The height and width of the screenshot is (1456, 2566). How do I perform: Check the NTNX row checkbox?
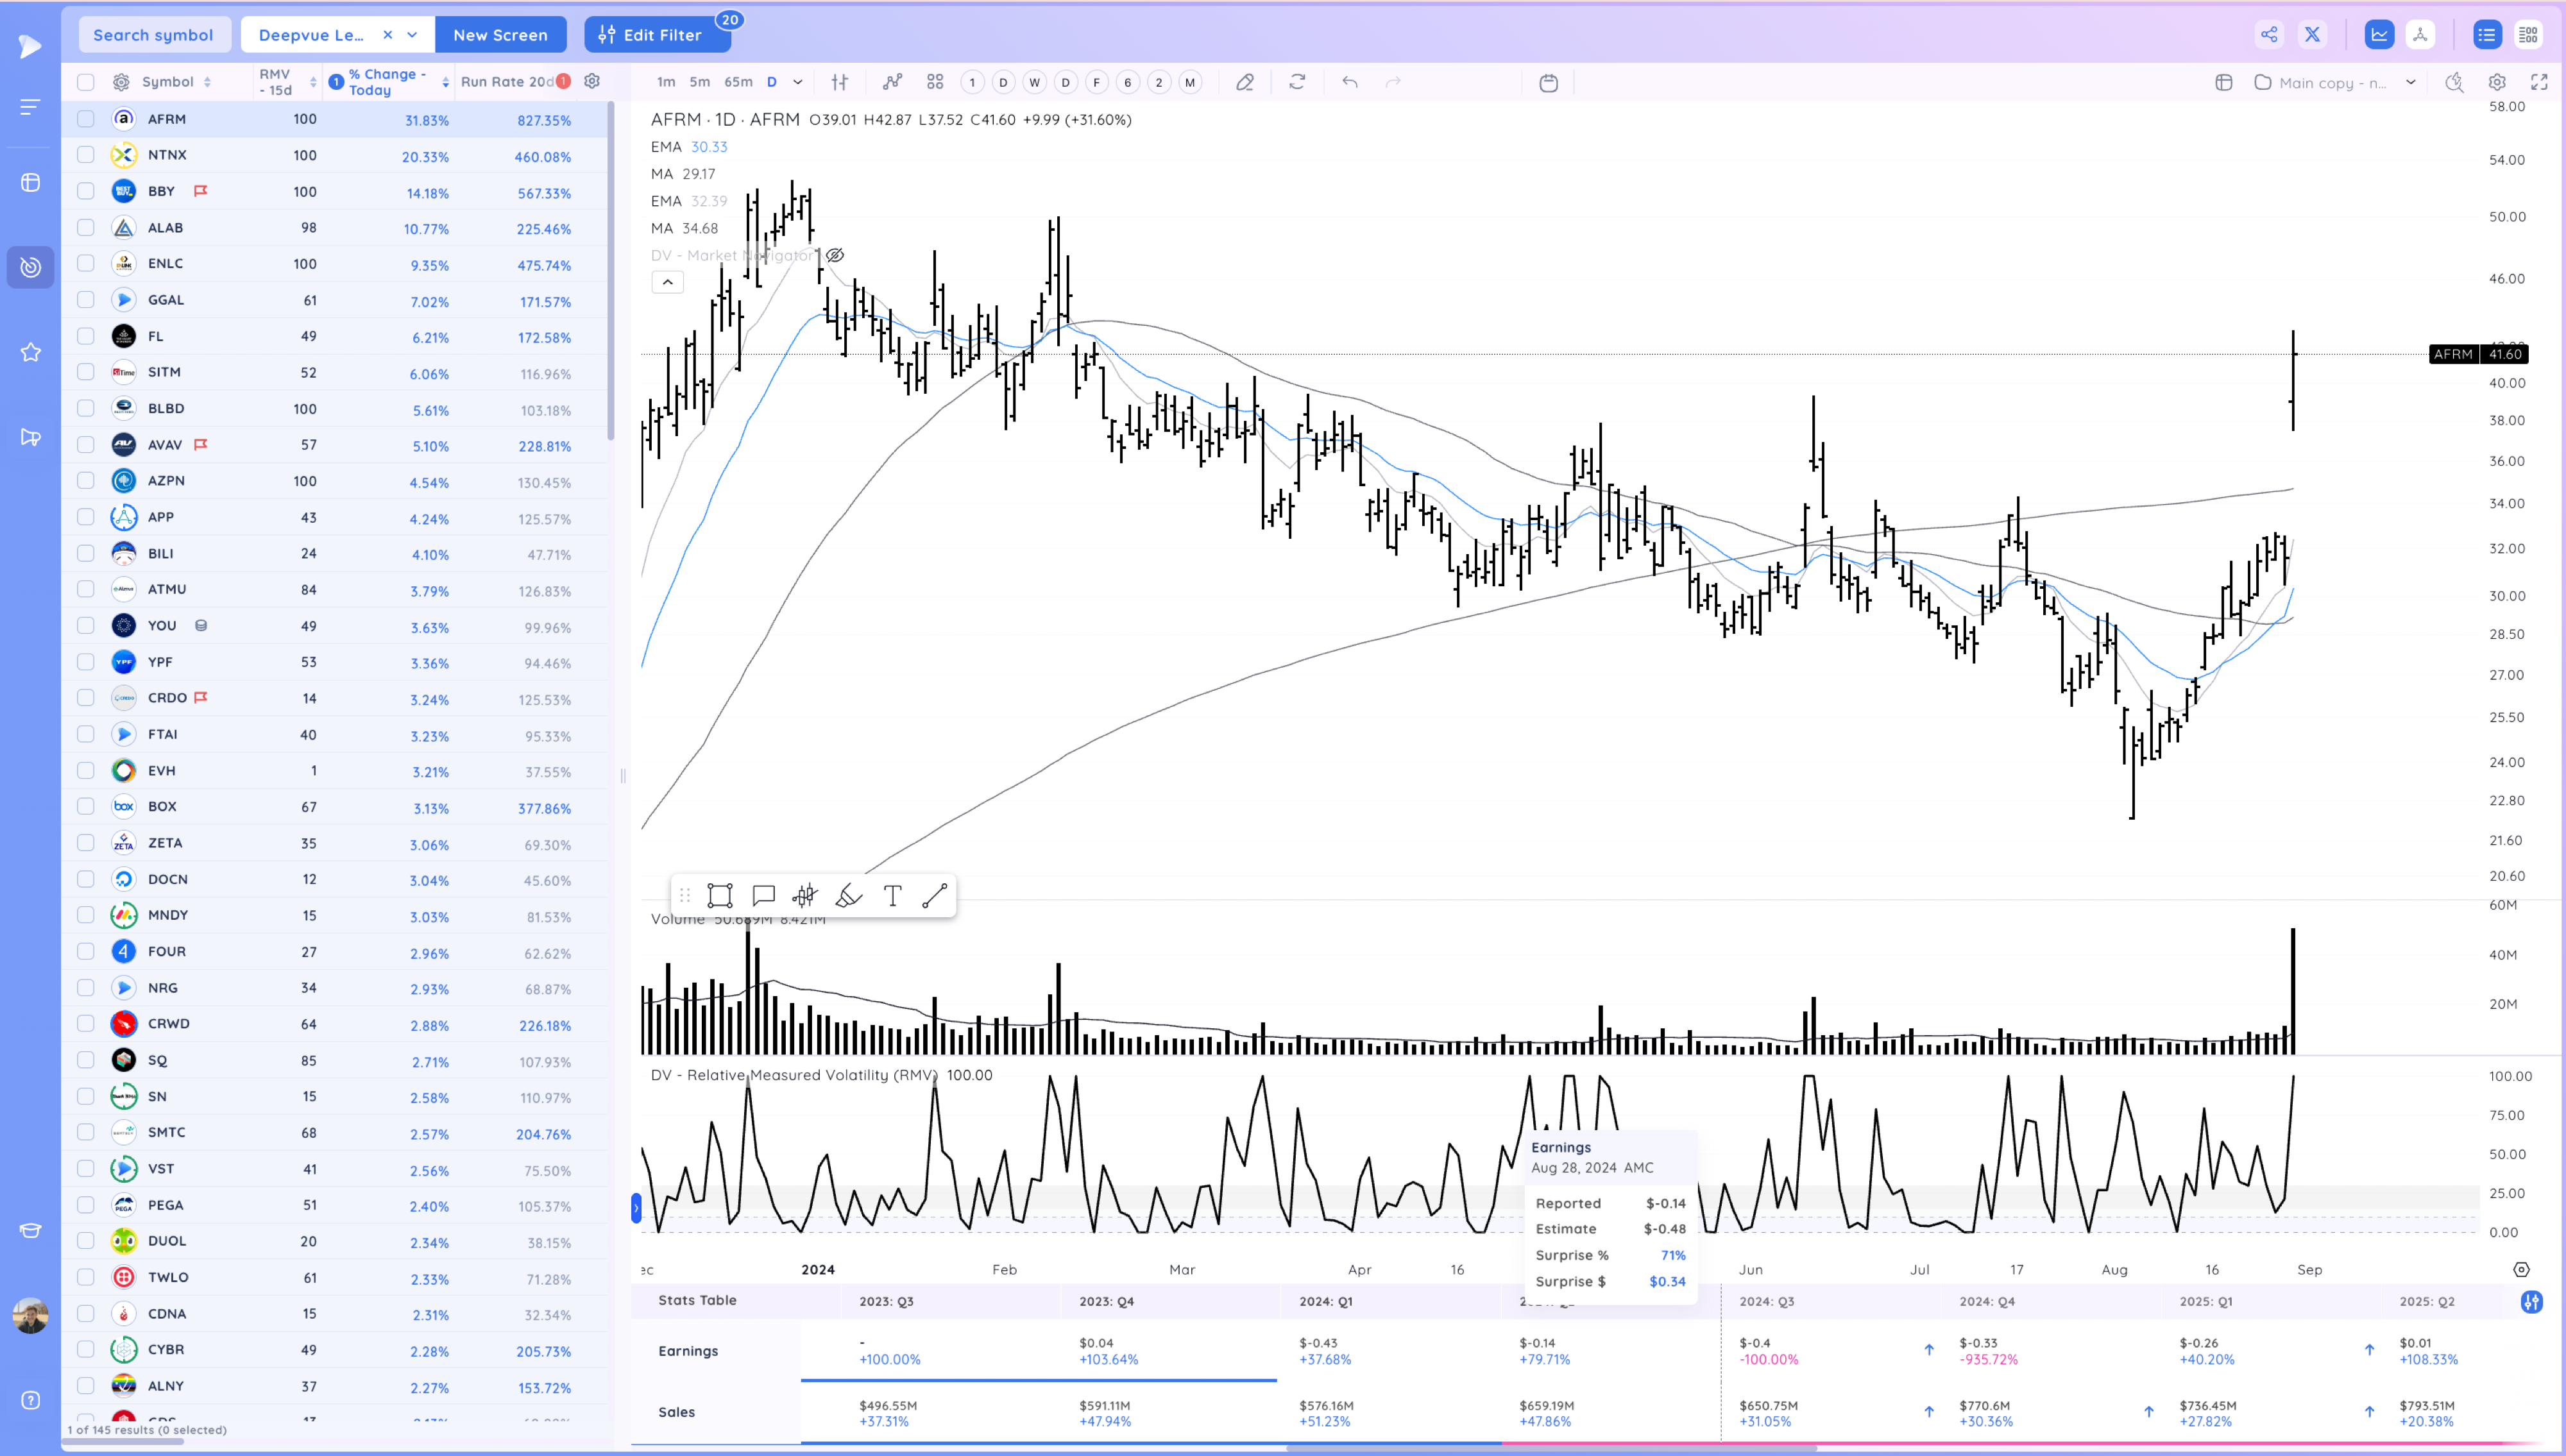click(x=86, y=155)
